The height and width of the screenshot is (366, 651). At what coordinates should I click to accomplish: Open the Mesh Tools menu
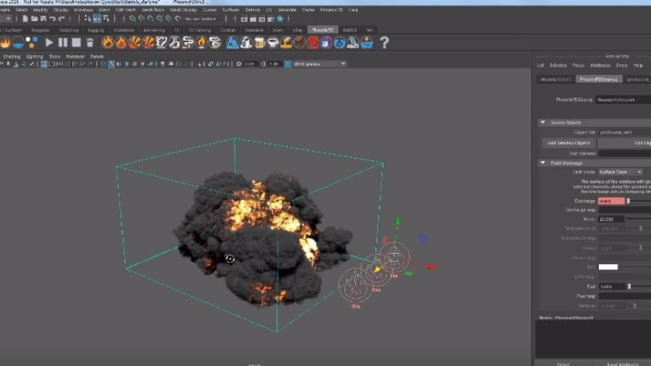(x=153, y=10)
